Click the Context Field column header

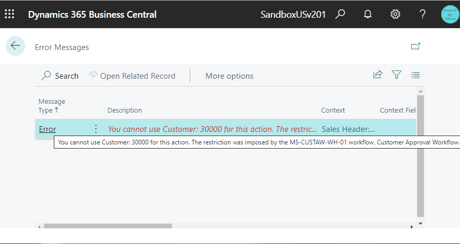[x=397, y=111]
